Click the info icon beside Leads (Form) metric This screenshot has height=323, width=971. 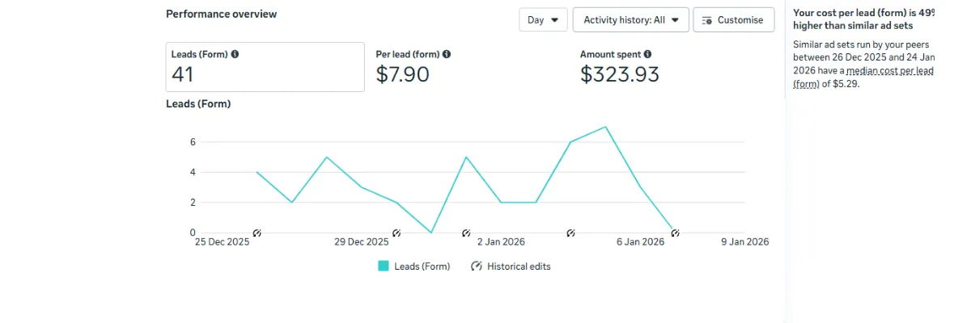coord(235,54)
